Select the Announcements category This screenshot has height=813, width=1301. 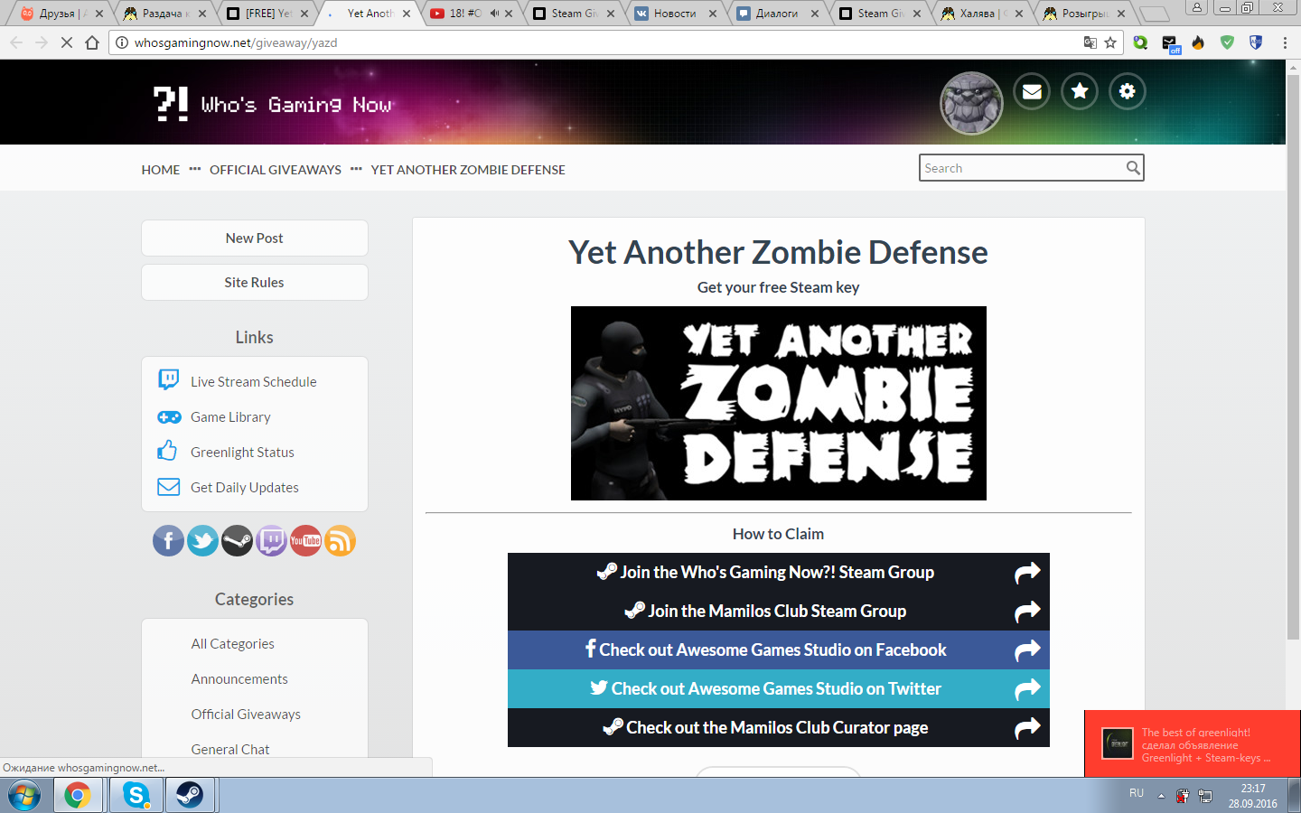tap(239, 679)
